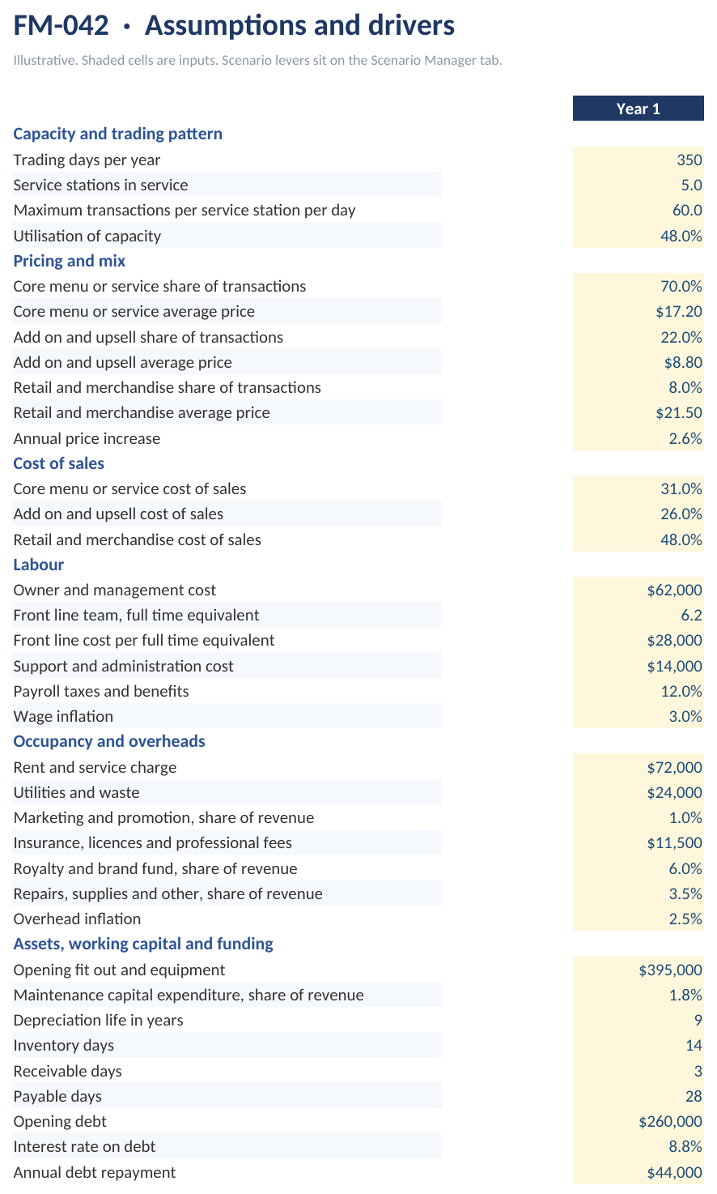Click the Royalty and brand fund value 6.0%

coord(639,868)
